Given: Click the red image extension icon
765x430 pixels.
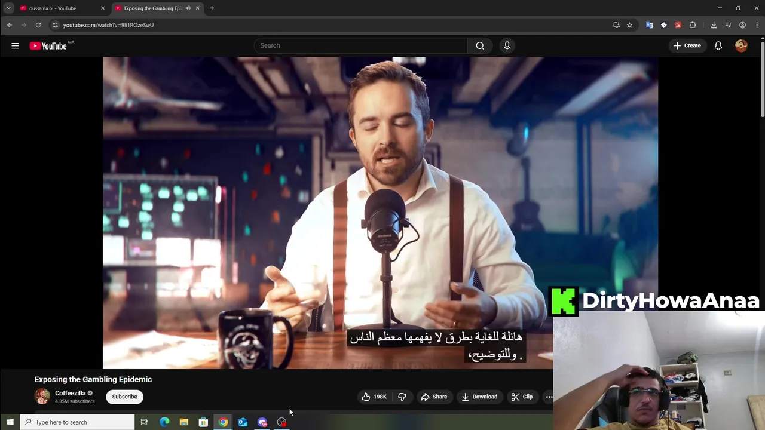Looking at the screenshot, I should point(678,25).
